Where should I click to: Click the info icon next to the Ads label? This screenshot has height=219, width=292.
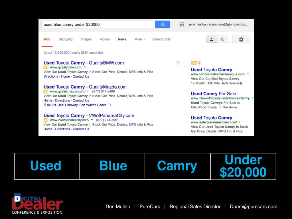[200, 63]
